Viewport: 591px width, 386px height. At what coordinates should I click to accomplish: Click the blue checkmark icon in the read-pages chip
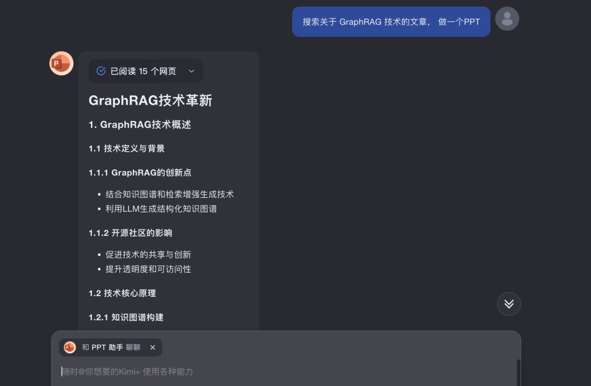[x=101, y=71]
